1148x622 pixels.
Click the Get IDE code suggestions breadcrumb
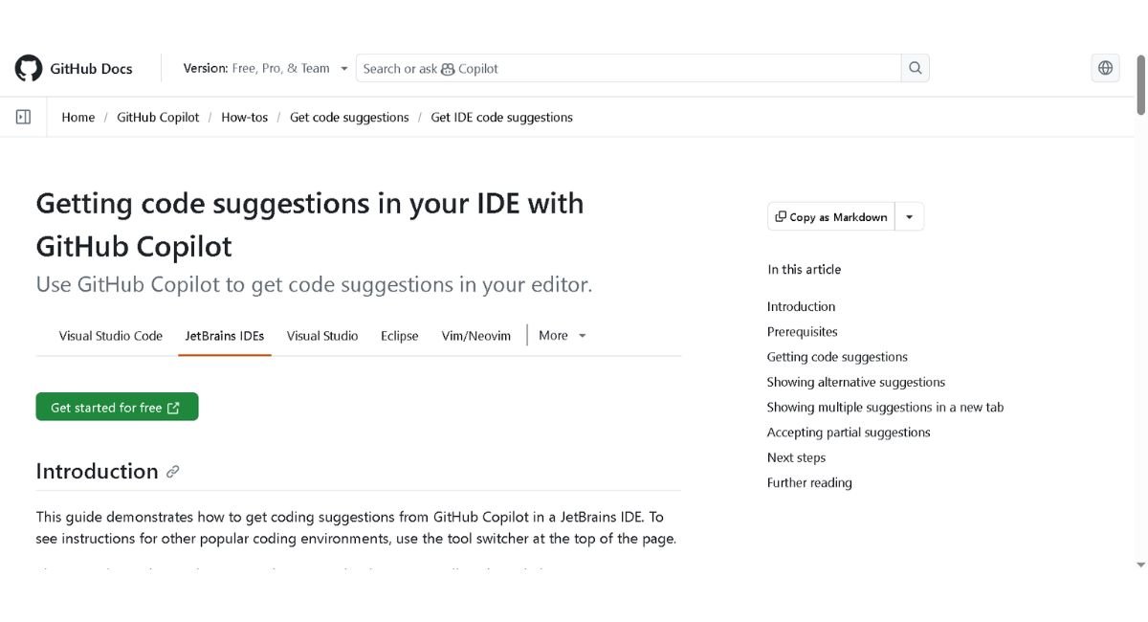coord(501,118)
